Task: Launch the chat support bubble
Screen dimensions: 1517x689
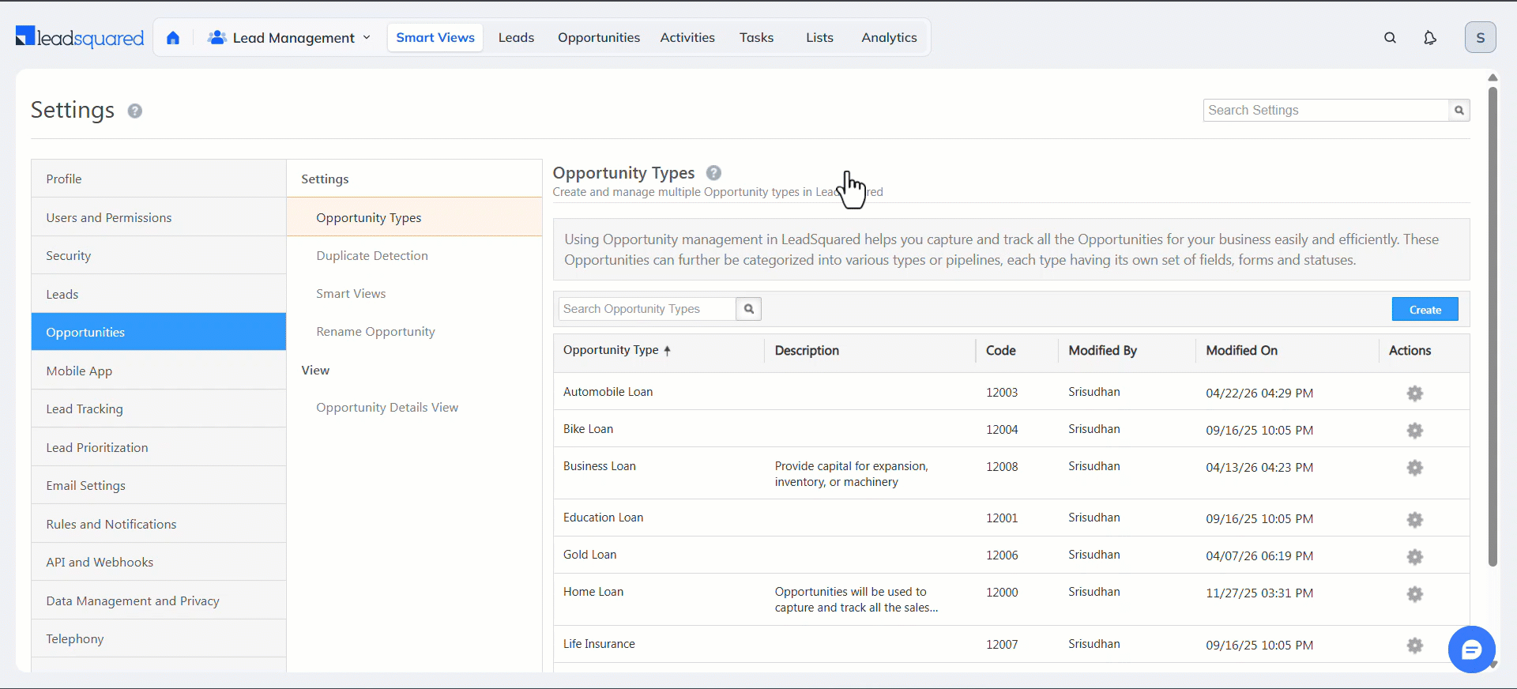Action: click(x=1470, y=649)
